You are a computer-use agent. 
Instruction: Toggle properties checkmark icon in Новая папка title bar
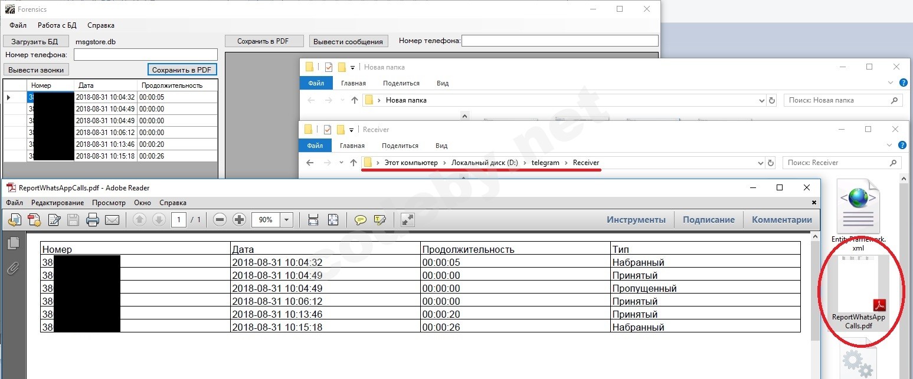(x=329, y=67)
